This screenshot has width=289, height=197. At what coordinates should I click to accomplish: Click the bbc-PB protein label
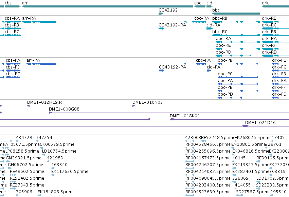point(225,60)
